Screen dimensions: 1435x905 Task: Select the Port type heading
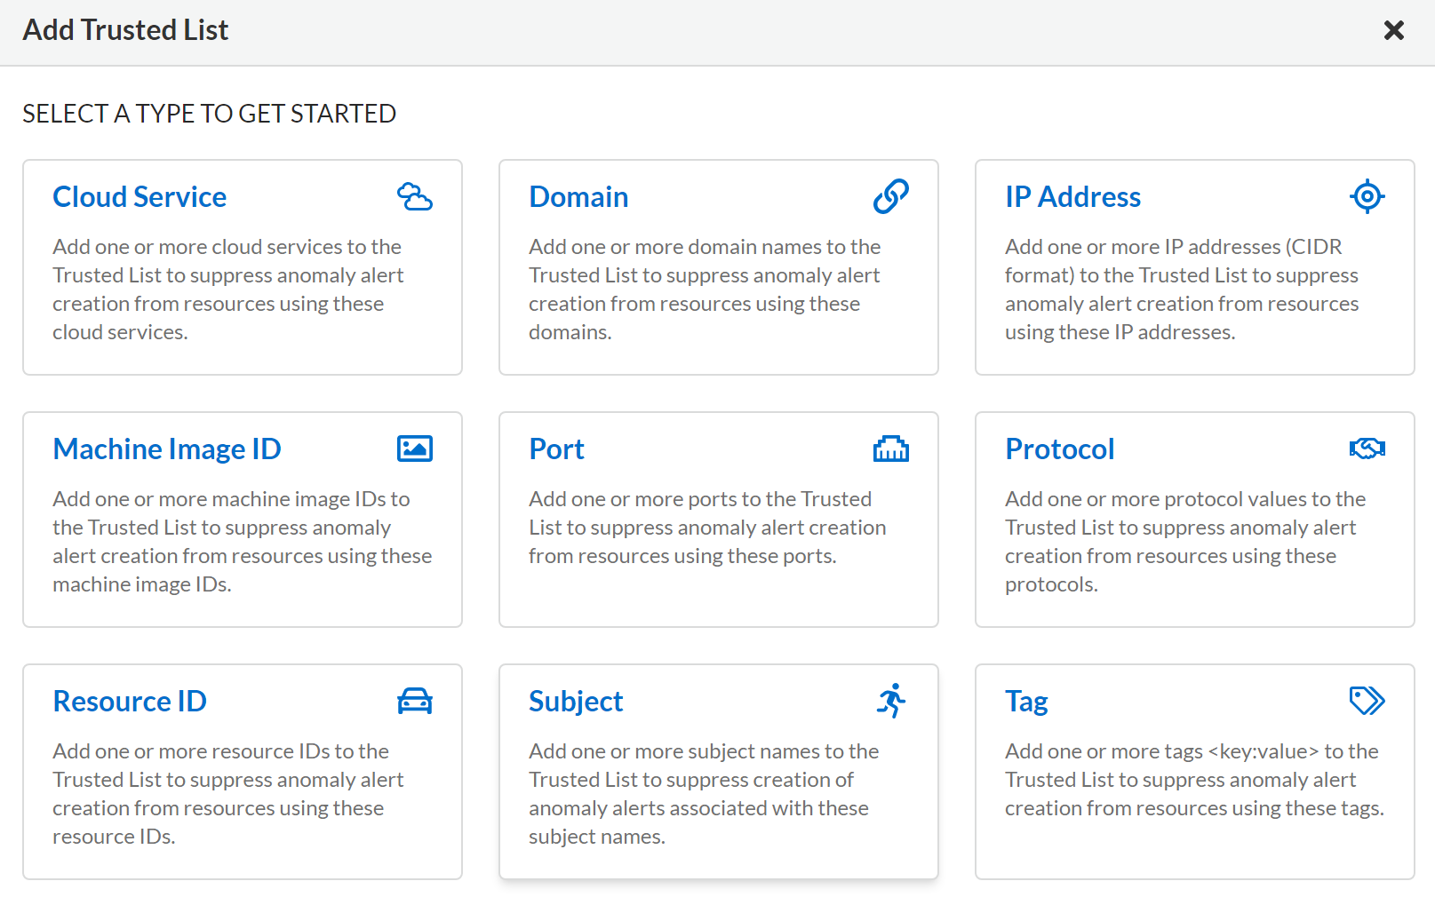[x=556, y=449]
